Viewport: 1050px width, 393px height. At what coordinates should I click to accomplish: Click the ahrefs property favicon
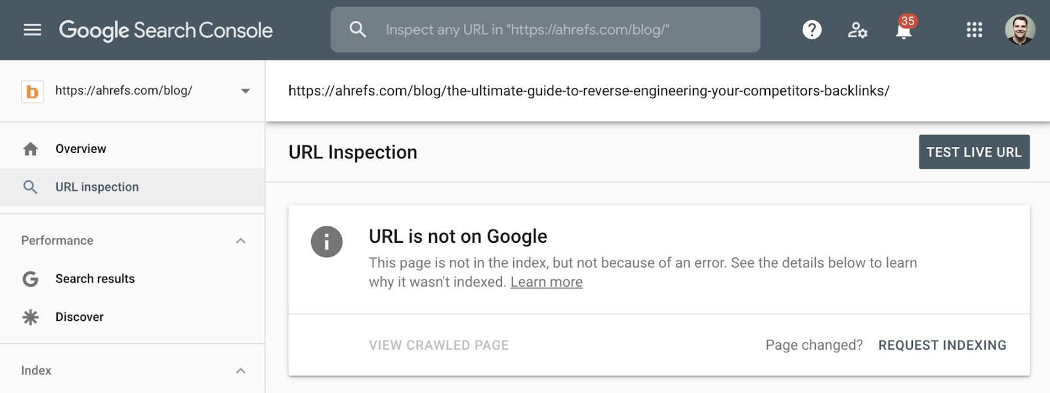(32, 91)
